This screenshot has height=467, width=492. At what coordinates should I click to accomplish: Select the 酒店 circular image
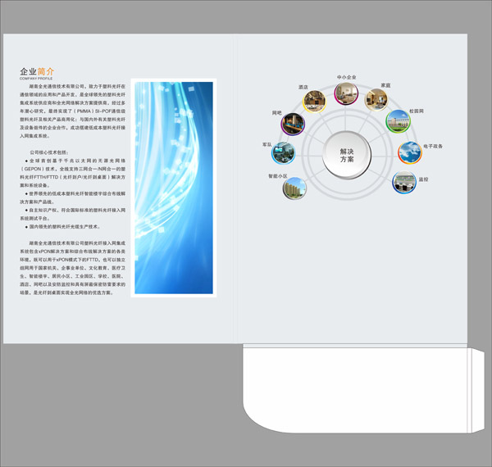click(x=314, y=102)
